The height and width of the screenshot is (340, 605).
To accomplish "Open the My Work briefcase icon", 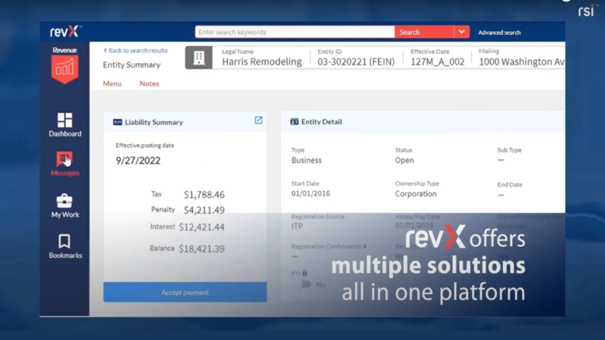I will point(65,200).
